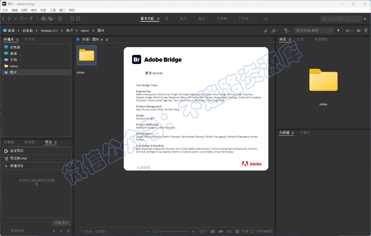This screenshot has width=371, height=236.
Task: Click admin in the path bar
Action: tap(85, 31)
